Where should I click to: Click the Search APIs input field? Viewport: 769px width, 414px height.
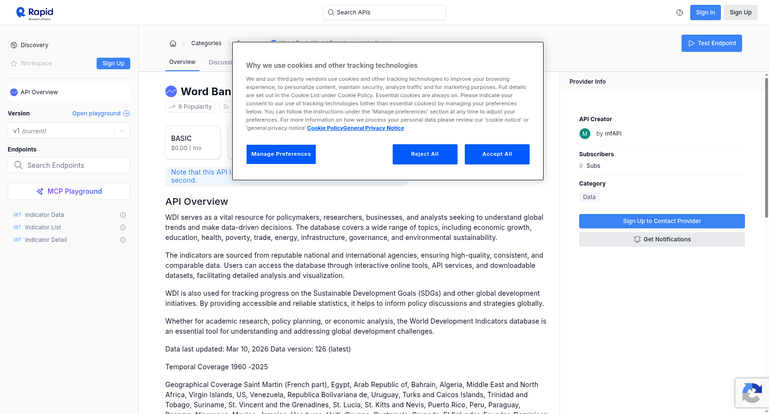tap(384, 13)
